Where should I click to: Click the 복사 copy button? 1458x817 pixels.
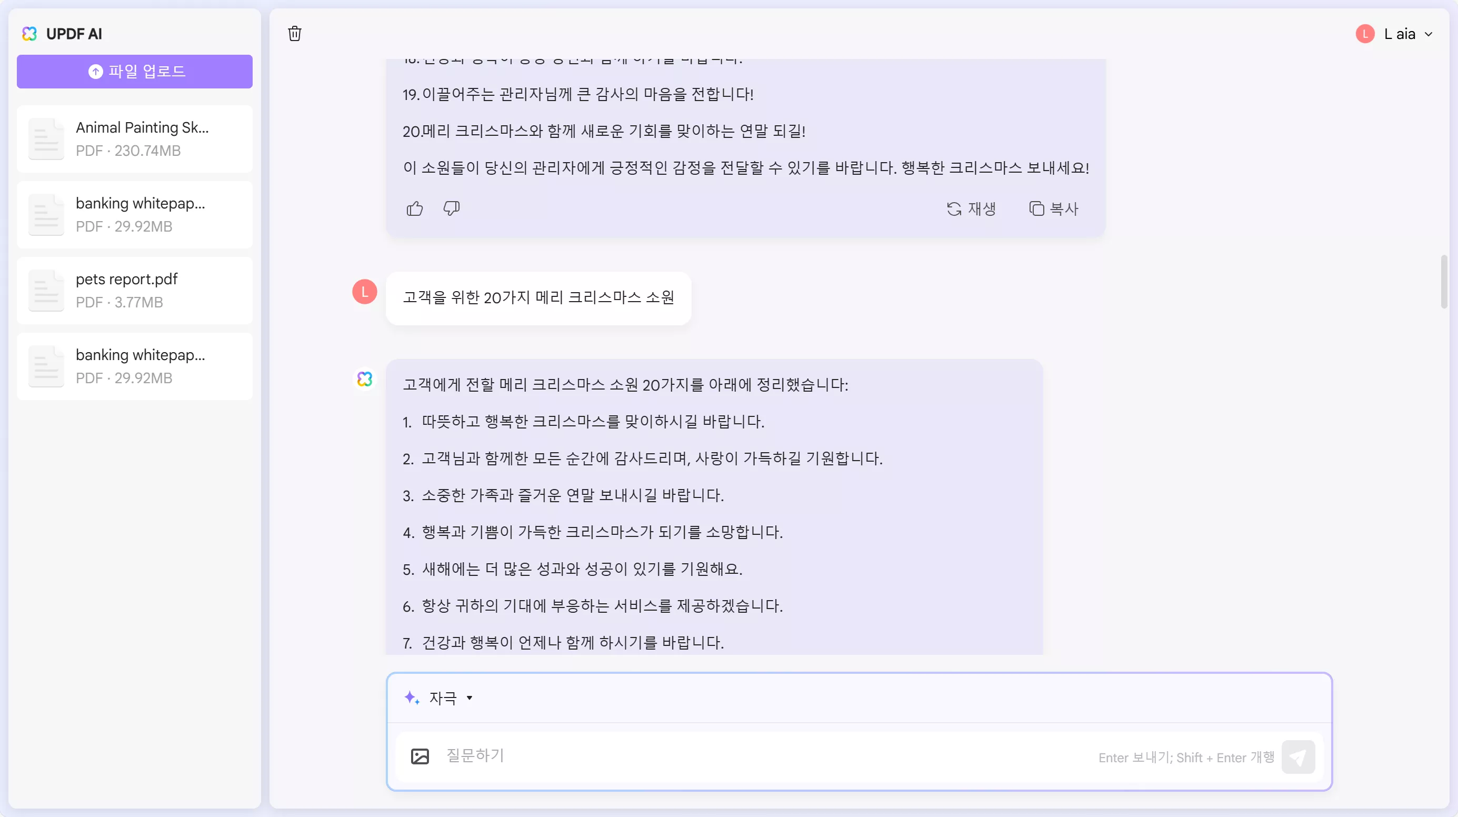(x=1054, y=209)
